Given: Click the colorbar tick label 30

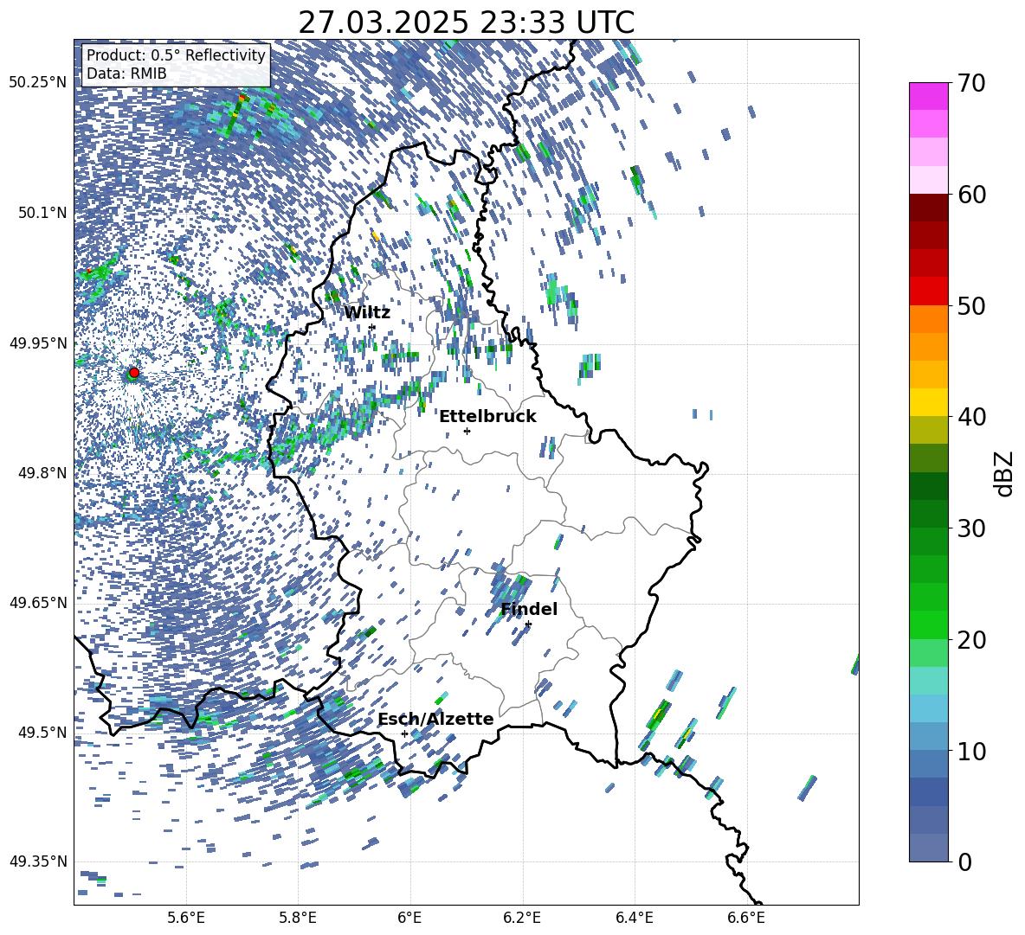Looking at the screenshot, I should 972,528.
